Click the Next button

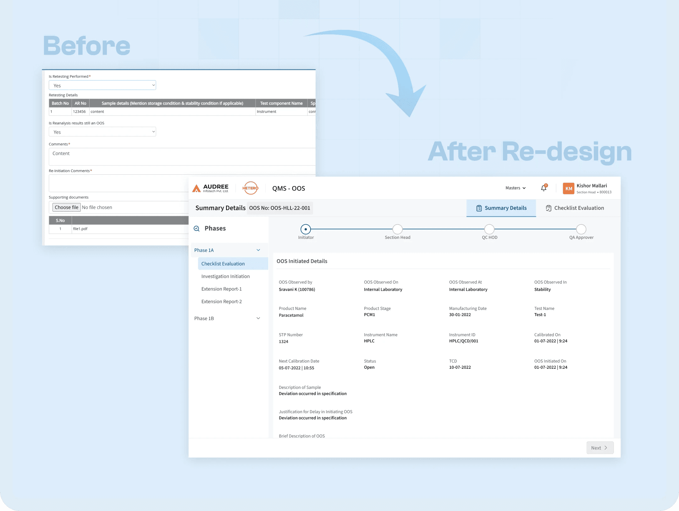pyautogui.click(x=599, y=447)
